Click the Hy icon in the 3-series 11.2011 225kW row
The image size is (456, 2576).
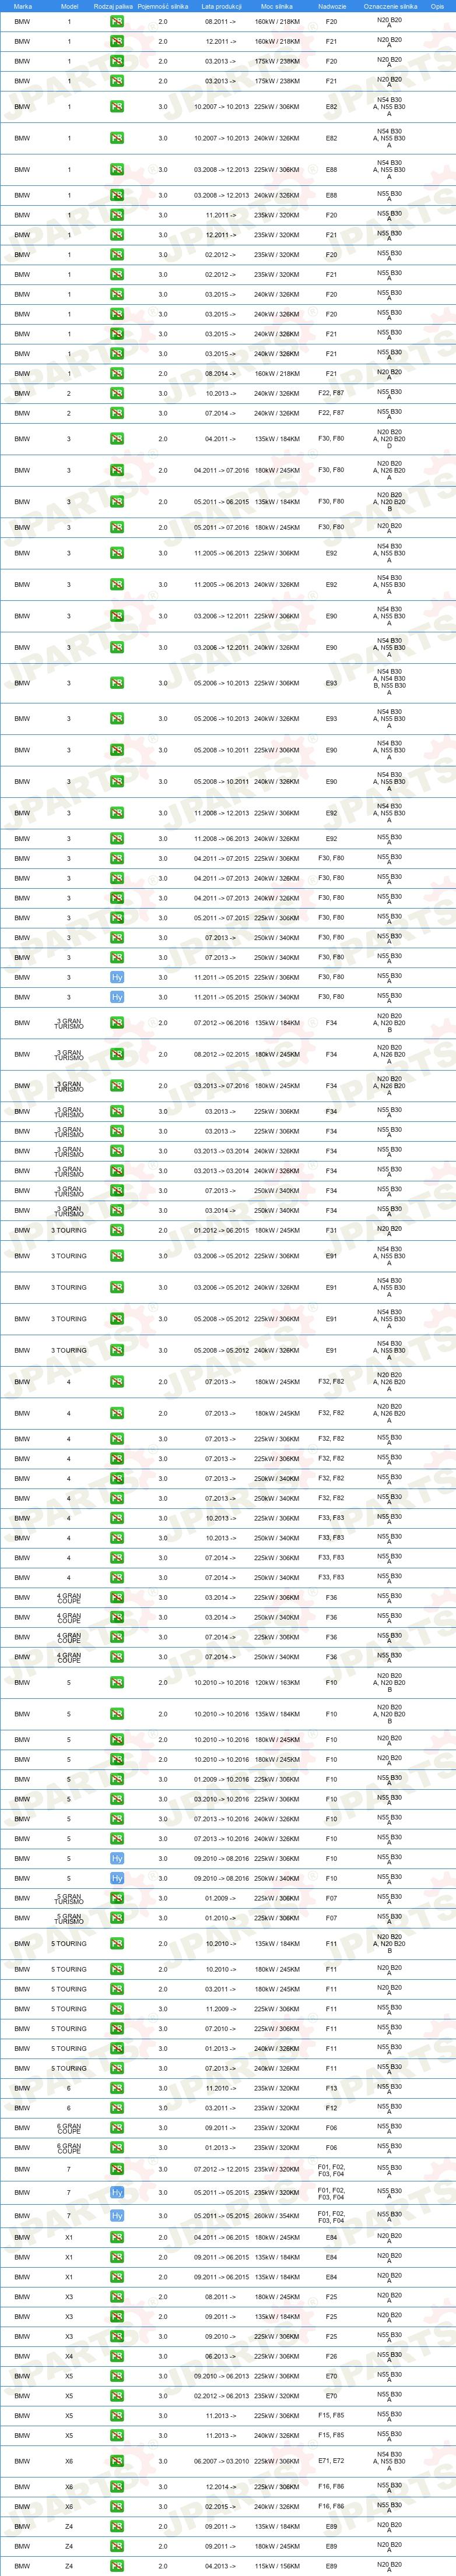click(x=117, y=977)
